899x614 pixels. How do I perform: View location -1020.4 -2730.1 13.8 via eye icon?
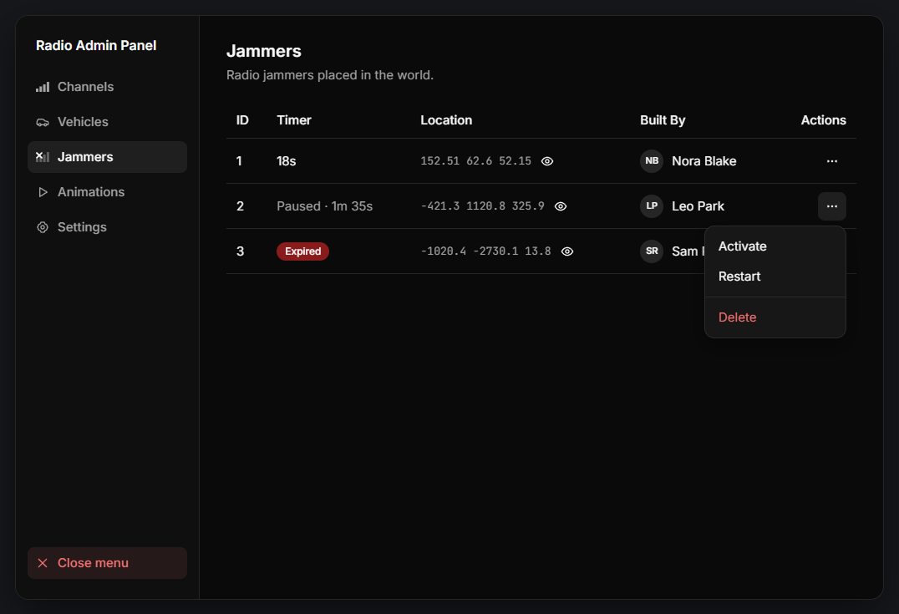567,251
